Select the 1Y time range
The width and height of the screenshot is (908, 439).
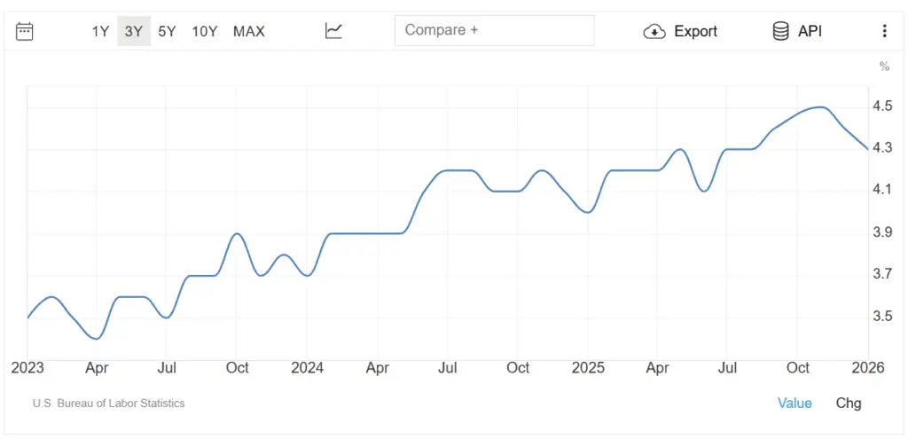point(100,32)
